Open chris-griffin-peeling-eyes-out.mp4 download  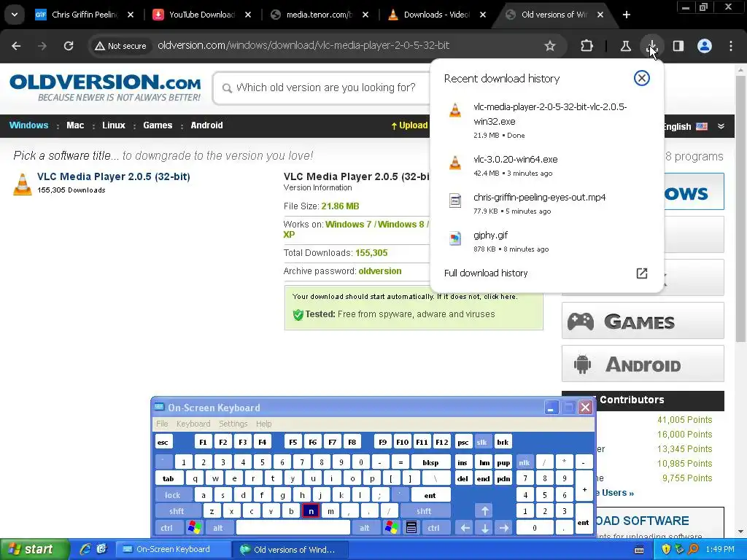point(547,203)
